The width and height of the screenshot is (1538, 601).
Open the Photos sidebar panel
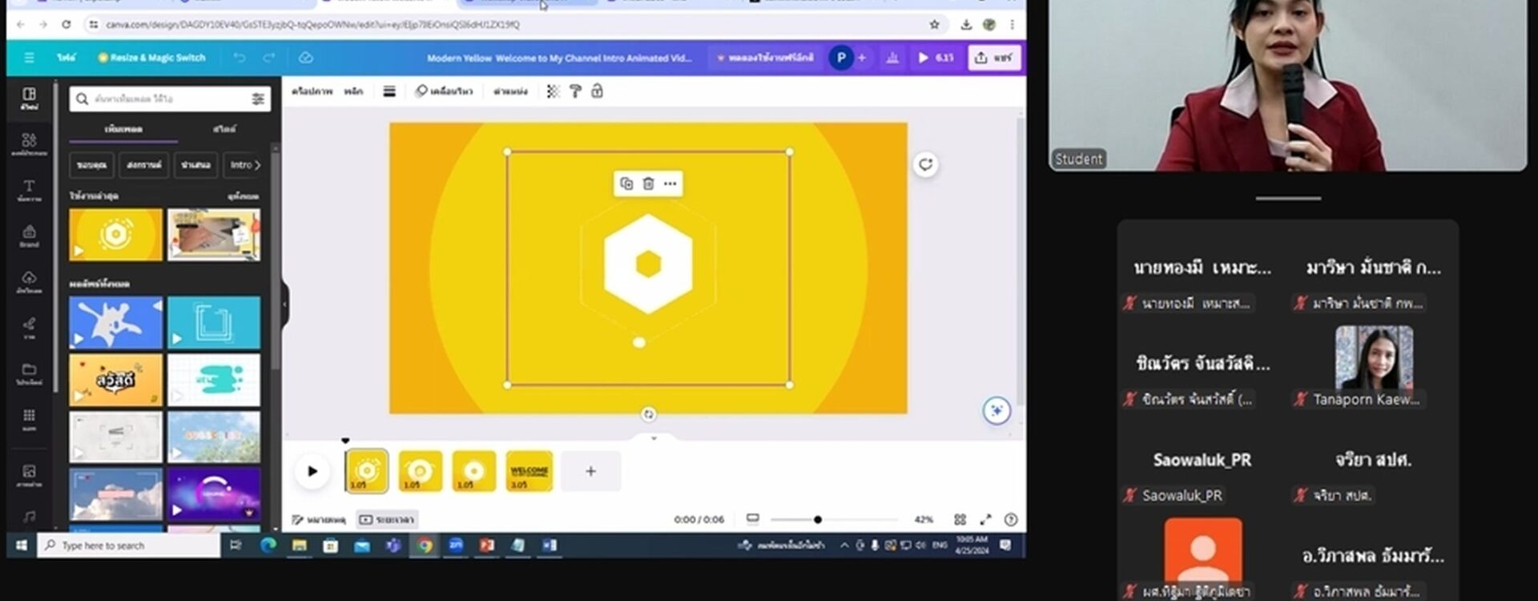(x=29, y=475)
